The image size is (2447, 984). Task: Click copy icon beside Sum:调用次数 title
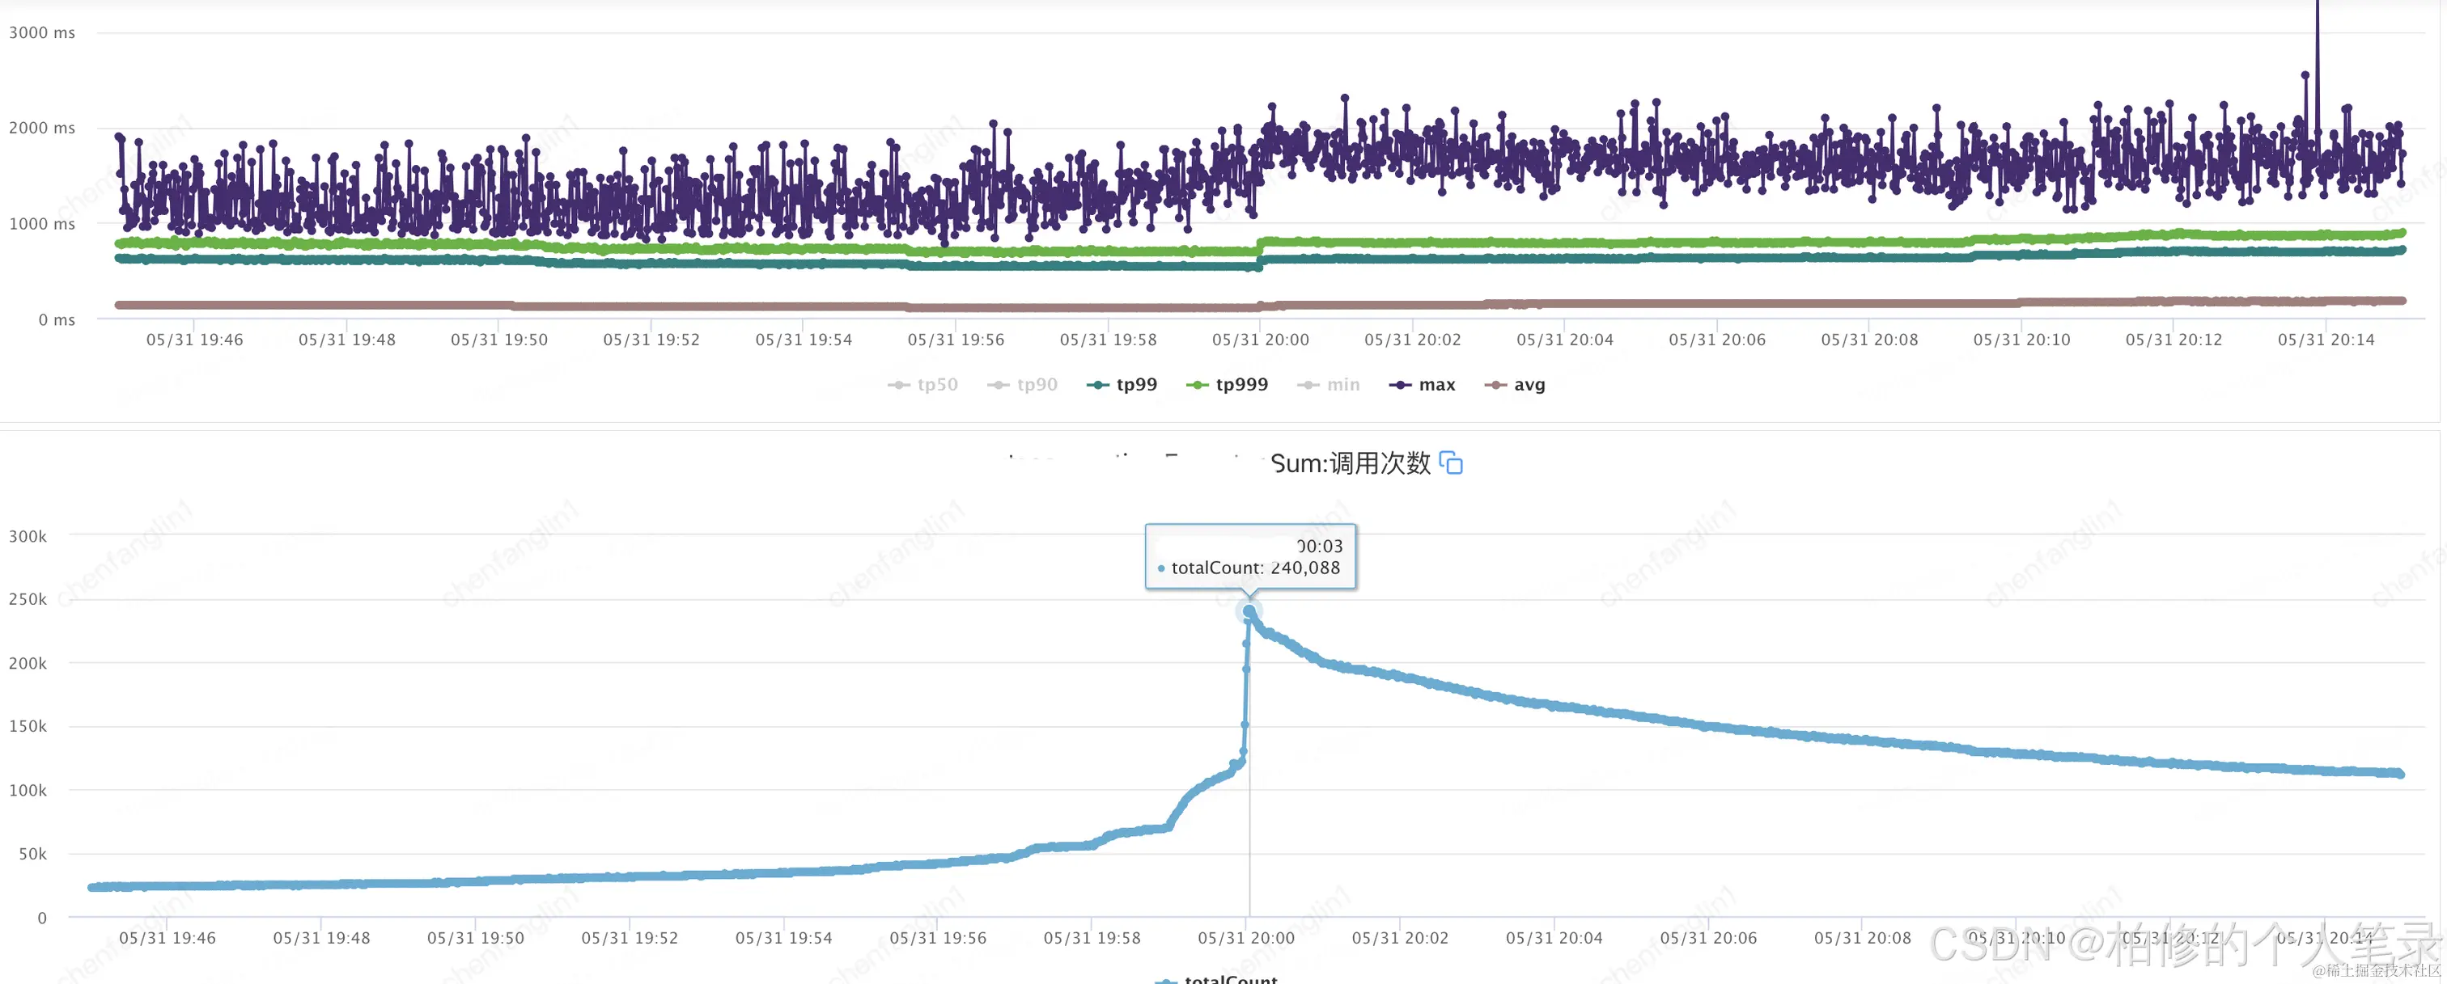(x=1451, y=463)
